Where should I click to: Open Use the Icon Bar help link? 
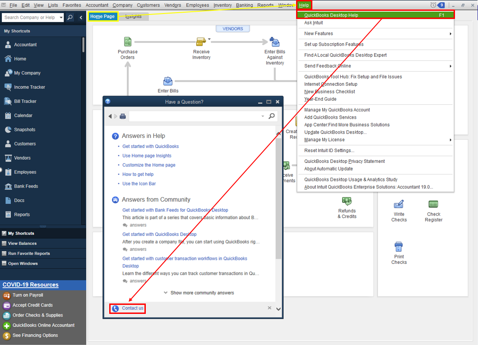point(139,184)
